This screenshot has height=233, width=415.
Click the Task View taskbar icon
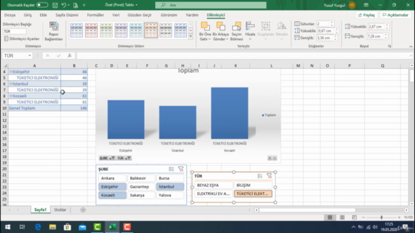pyautogui.click(x=22, y=227)
